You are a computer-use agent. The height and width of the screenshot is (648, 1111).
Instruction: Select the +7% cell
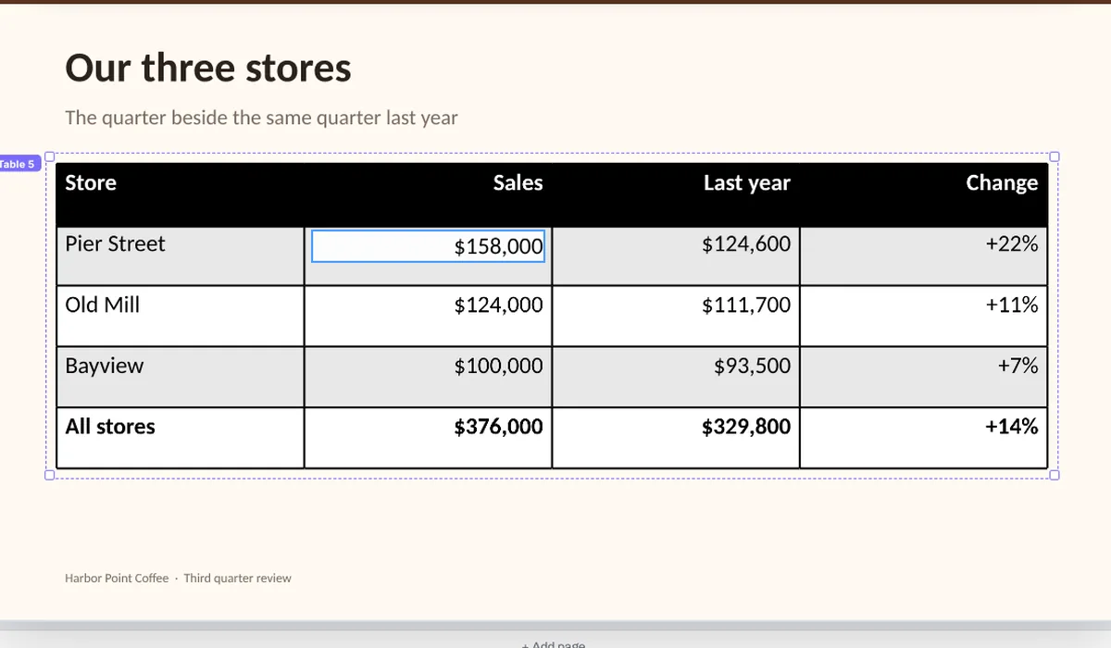tap(924, 377)
